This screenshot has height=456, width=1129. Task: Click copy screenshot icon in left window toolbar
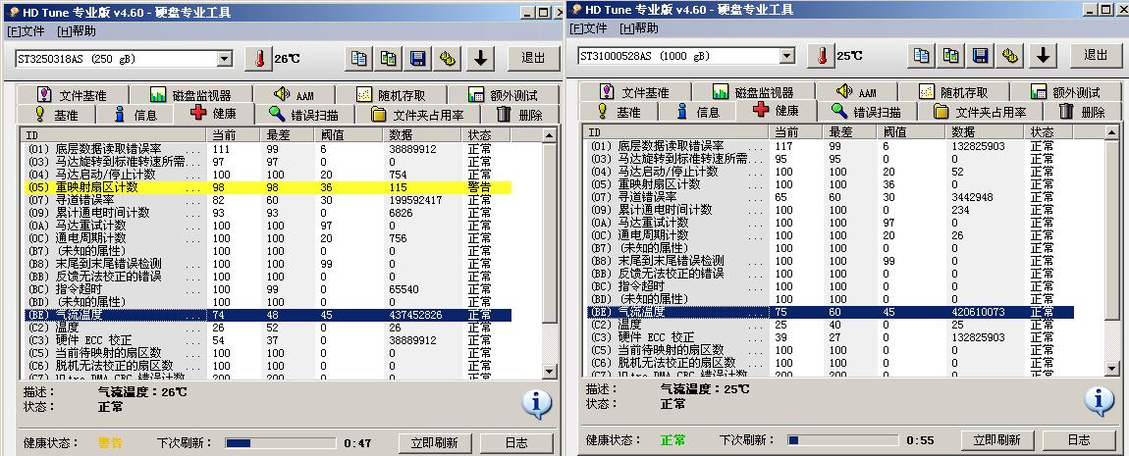(x=389, y=58)
